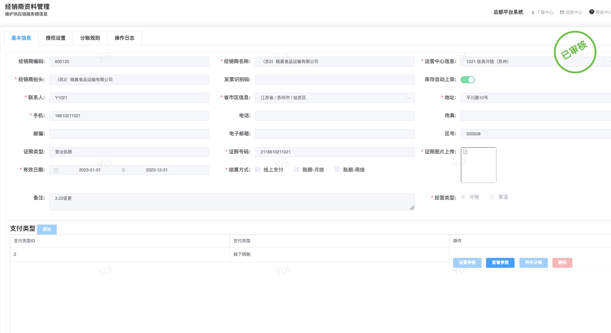Click the help center question mark icon
611x333 pixels.
click(x=591, y=12)
